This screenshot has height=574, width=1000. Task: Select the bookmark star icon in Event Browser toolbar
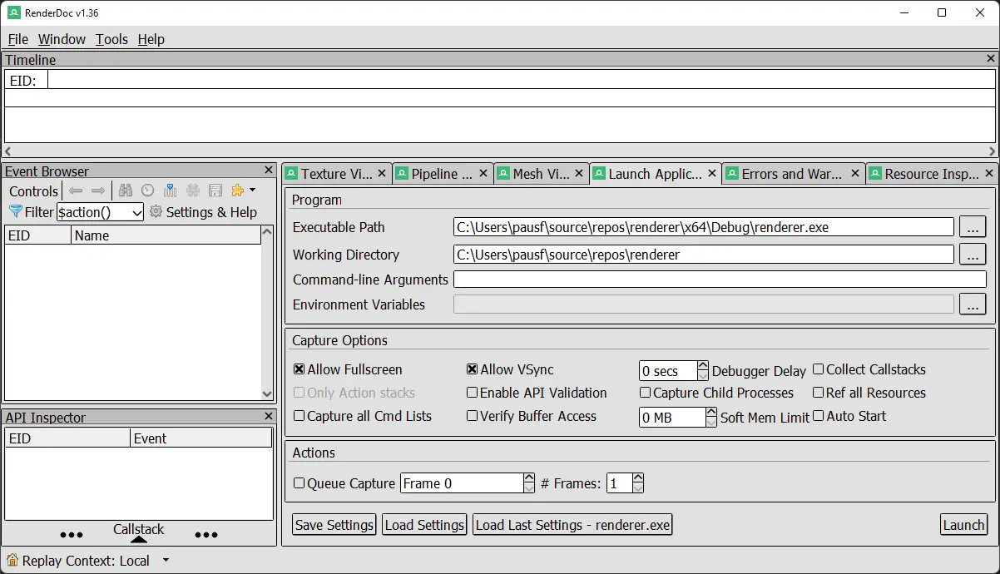click(236, 191)
